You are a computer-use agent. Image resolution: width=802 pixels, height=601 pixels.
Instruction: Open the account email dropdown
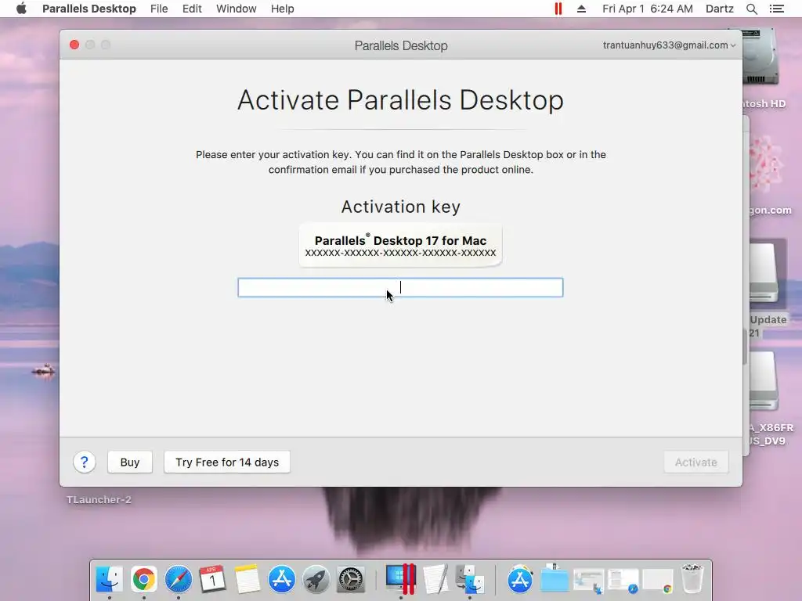[x=669, y=45]
